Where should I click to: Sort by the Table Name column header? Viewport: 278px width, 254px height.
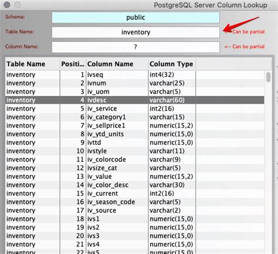[x=32, y=64]
